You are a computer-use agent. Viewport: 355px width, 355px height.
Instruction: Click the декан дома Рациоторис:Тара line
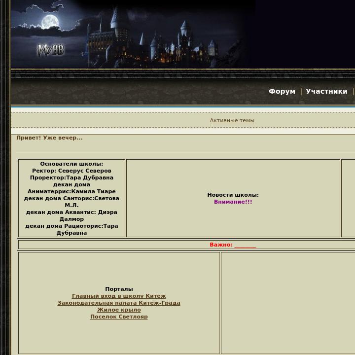(x=71, y=226)
